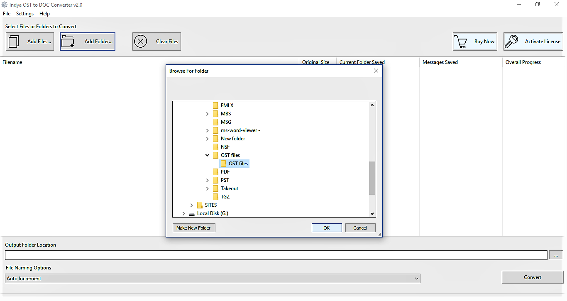
Task: Open the Settings menu
Action: coord(25,14)
